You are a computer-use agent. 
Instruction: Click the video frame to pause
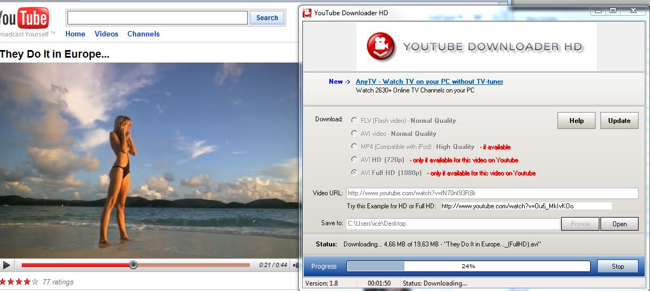tap(149, 160)
